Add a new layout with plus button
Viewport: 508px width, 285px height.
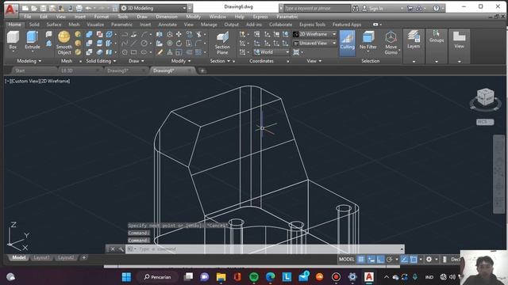[84, 257]
